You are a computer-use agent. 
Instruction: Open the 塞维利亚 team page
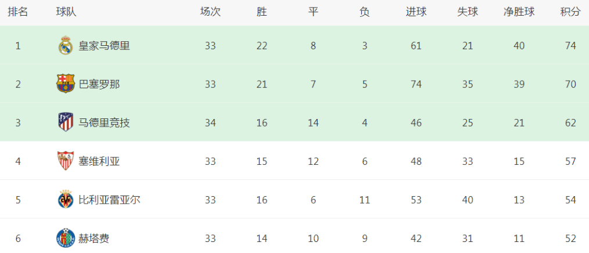[x=99, y=161]
